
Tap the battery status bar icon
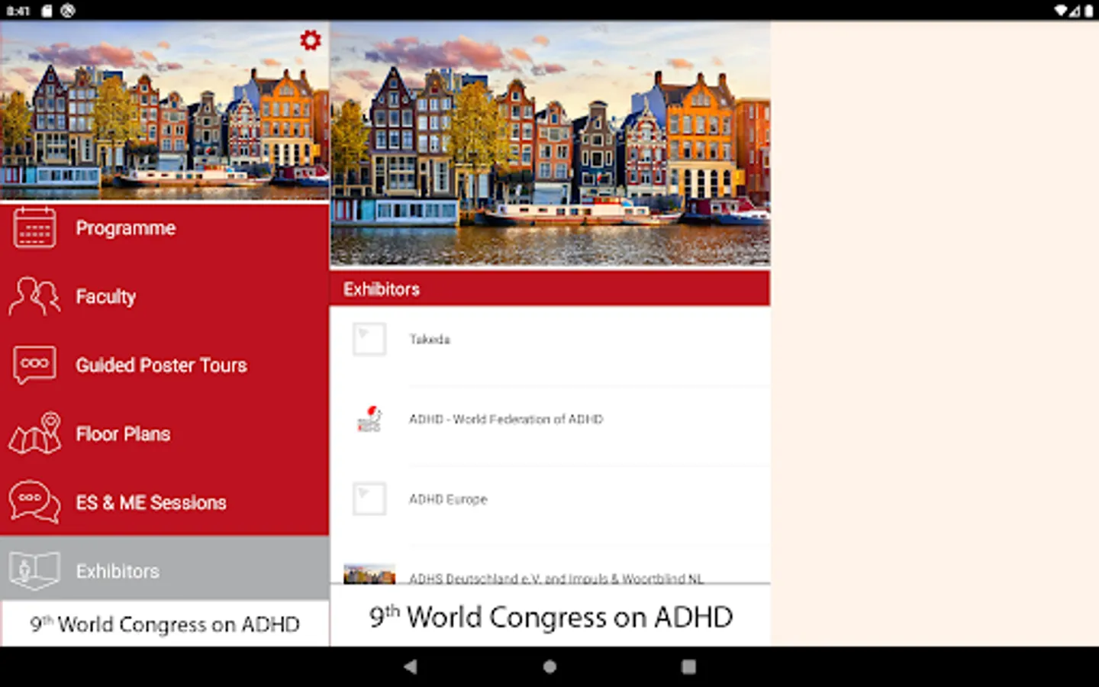pos(1088,11)
